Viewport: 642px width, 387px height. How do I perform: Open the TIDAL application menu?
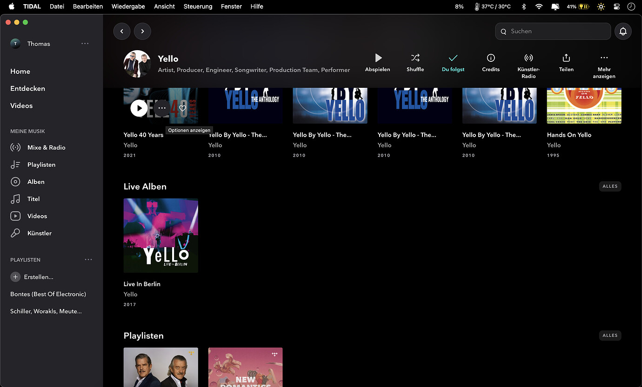pos(32,7)
